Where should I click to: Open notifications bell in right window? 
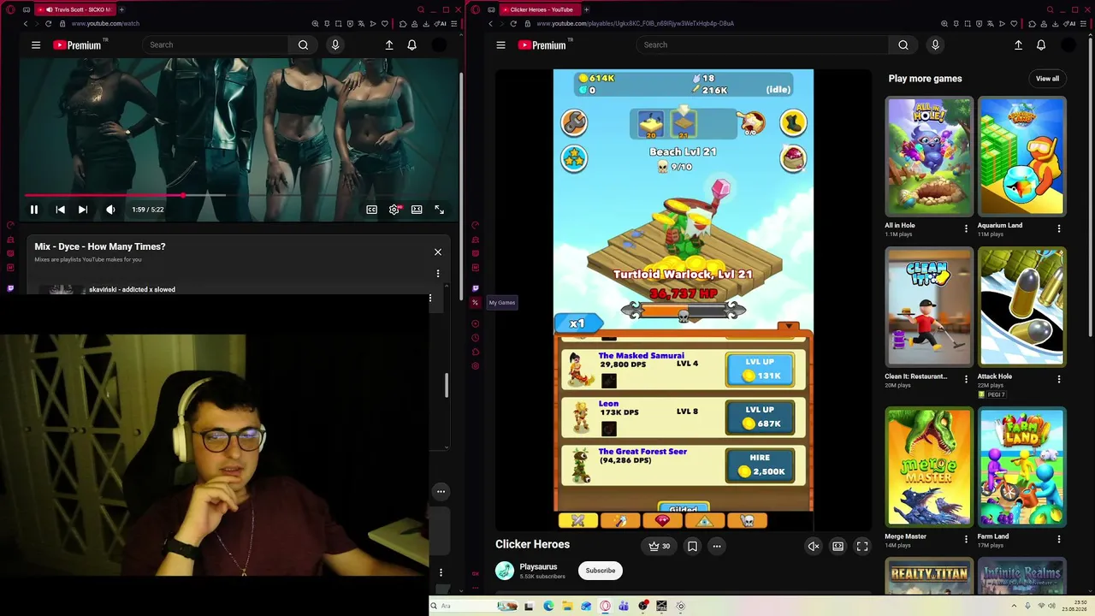(1041, 44)
